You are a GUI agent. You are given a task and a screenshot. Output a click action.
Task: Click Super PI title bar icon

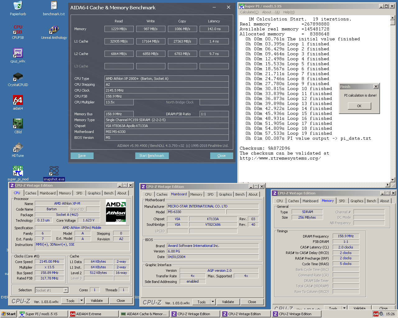[241, 6]
